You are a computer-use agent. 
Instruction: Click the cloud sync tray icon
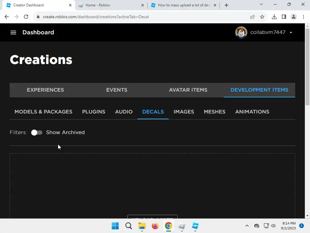pyautogui.click(x=257, y=226)
